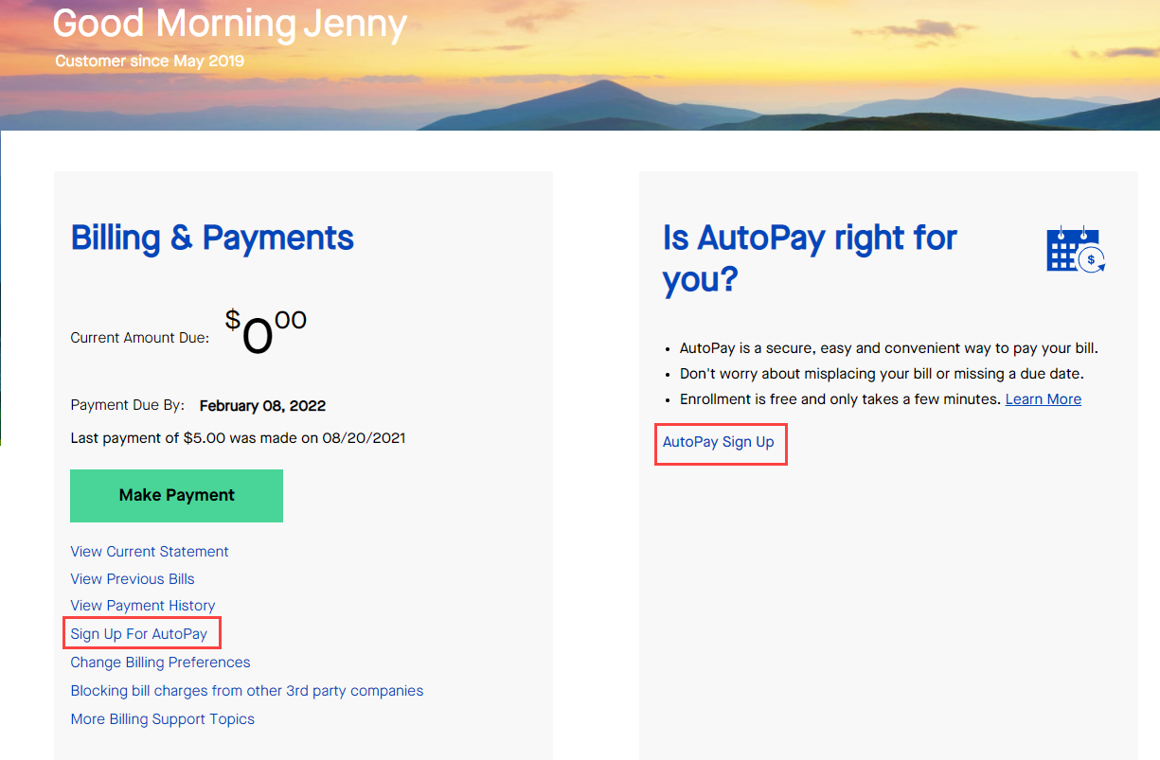Click the Learn More link about enrollment
The width and height of the screenshot is (1160, 760).
pos(1043,398)
